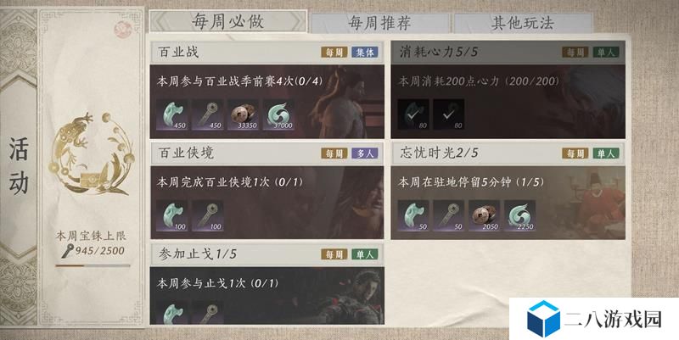Screen dimensions: 679x340
Task: Open the 百业战 task header
Action: click(267, 53)
